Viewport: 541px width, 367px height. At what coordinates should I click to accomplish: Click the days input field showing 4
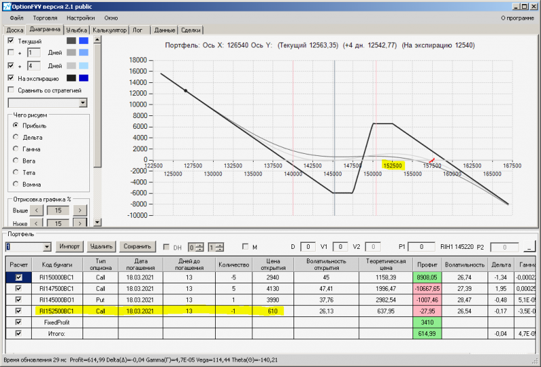click(33, 65)
